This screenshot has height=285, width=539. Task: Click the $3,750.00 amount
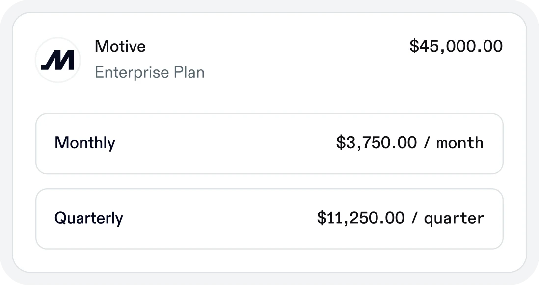pos(376,143)
